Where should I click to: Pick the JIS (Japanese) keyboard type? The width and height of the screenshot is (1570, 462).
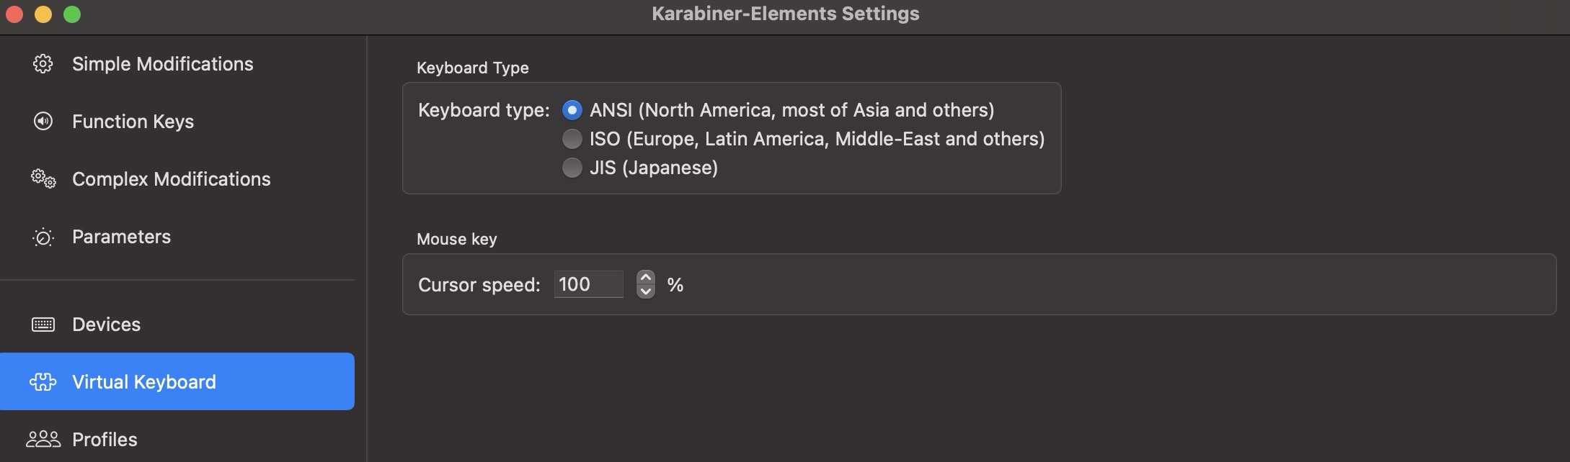tap(572, 168)
